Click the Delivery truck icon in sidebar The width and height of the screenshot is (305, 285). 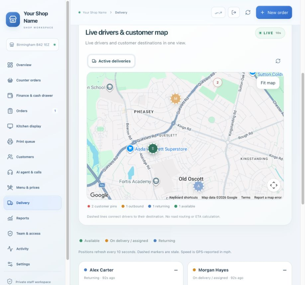[x=10, y=203]
